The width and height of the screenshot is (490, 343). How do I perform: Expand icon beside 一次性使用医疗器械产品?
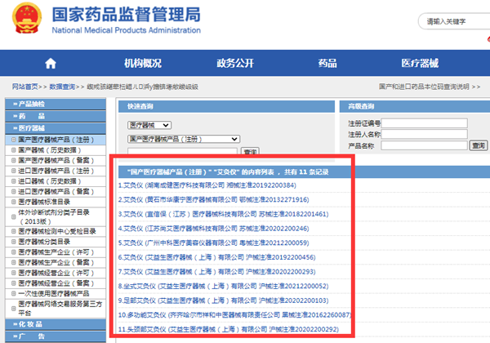13,293
